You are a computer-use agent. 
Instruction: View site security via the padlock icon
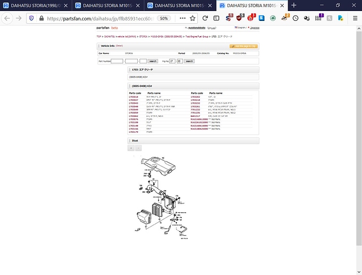click(41, 18)
